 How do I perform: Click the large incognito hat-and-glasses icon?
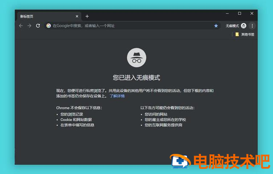[136, 58]
